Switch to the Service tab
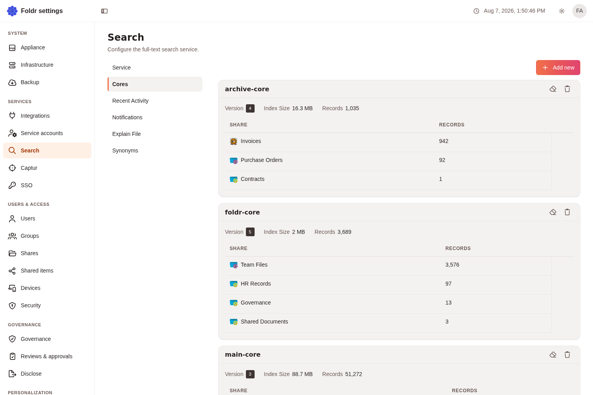593x395 pixels. click(x=155, y=68)
